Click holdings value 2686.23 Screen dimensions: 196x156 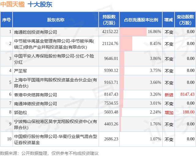tap(111, 139)
